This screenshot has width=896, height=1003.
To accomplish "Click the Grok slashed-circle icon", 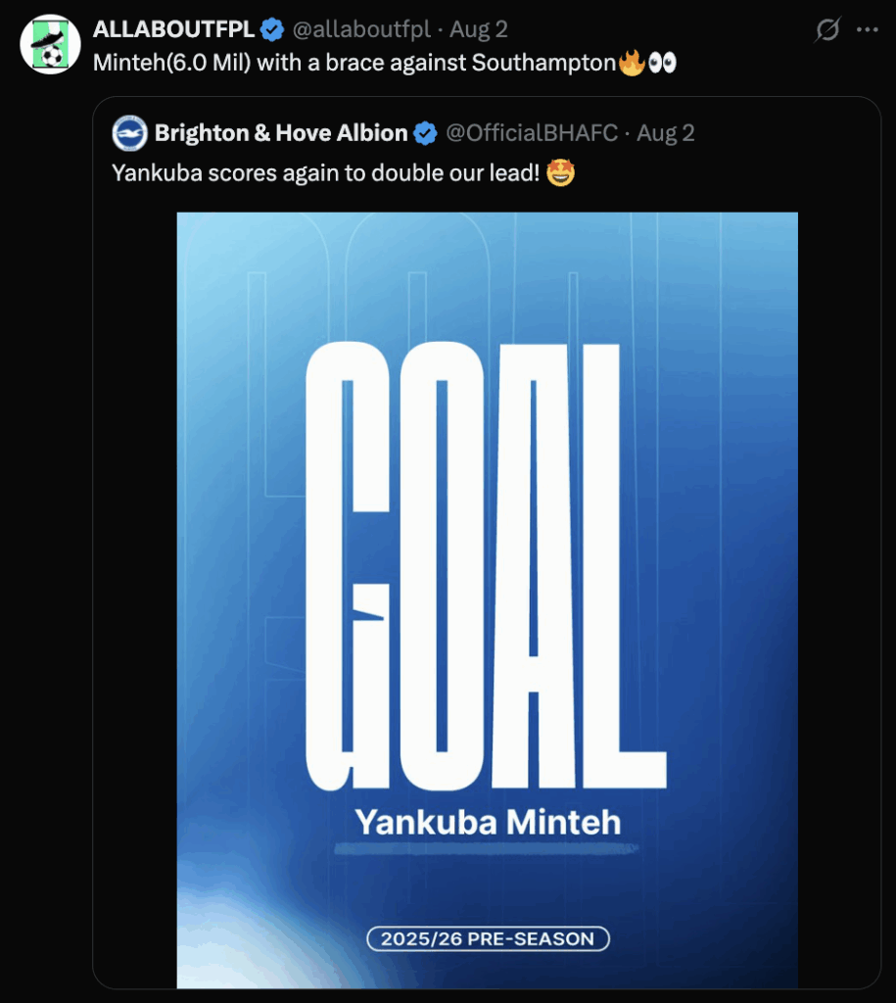I will 827,30.
